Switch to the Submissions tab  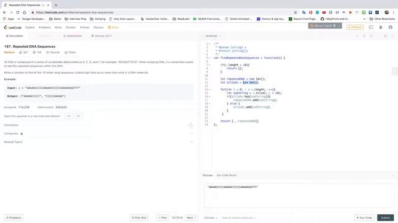click(73, 36)
